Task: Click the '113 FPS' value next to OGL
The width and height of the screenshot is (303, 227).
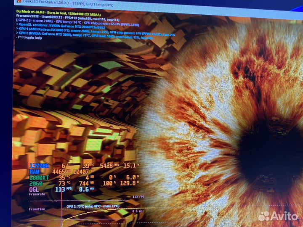Action: pos(64,189)
